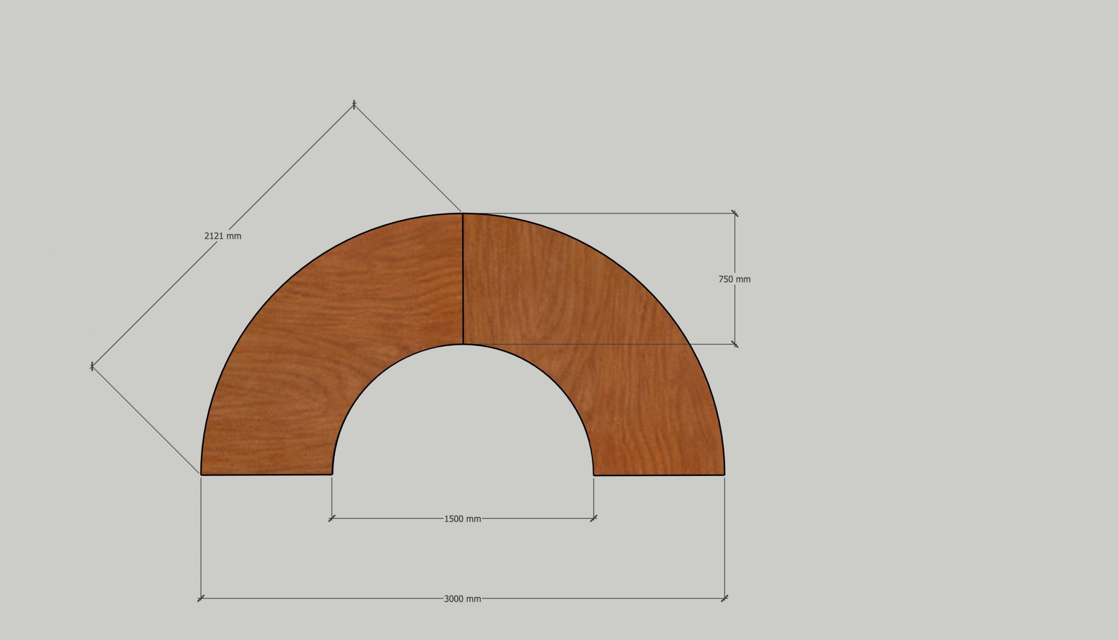Click right tick of 1500 mm dimension

[x=594, y=518]
